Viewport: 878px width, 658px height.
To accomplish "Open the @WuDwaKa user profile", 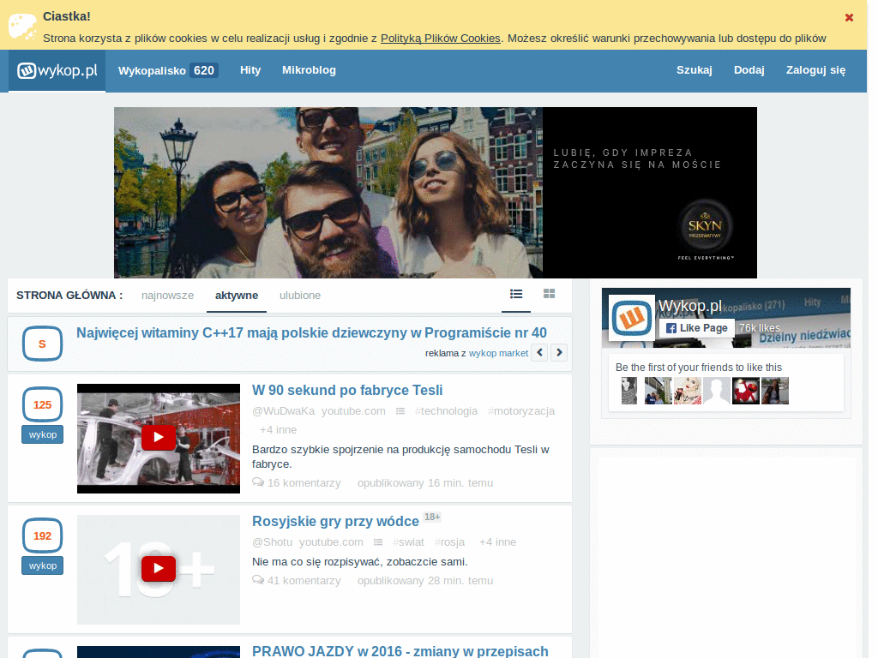I will (x=283, y=411).
